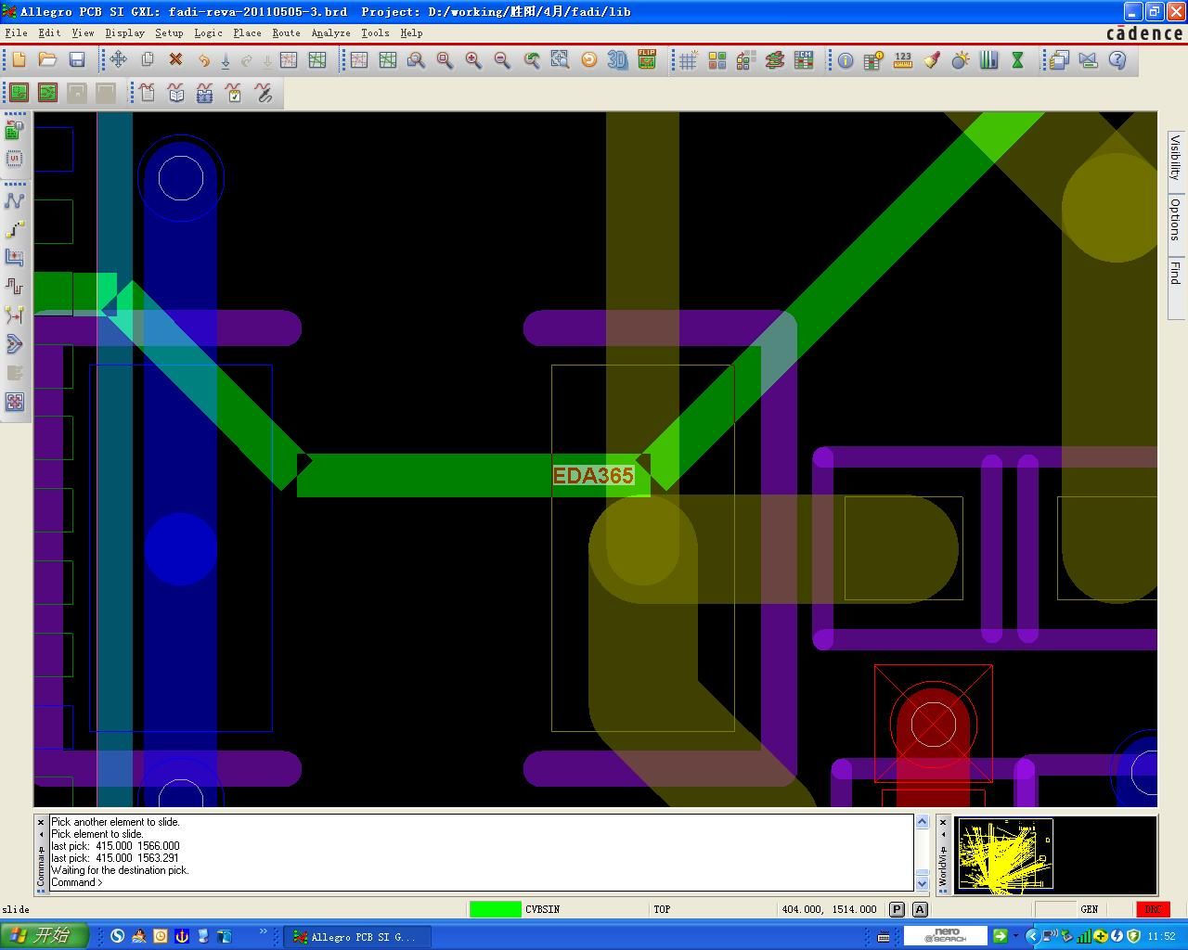Zoom in with the plus magnifier
The image size is (1188, 950).
click(473, 60)
